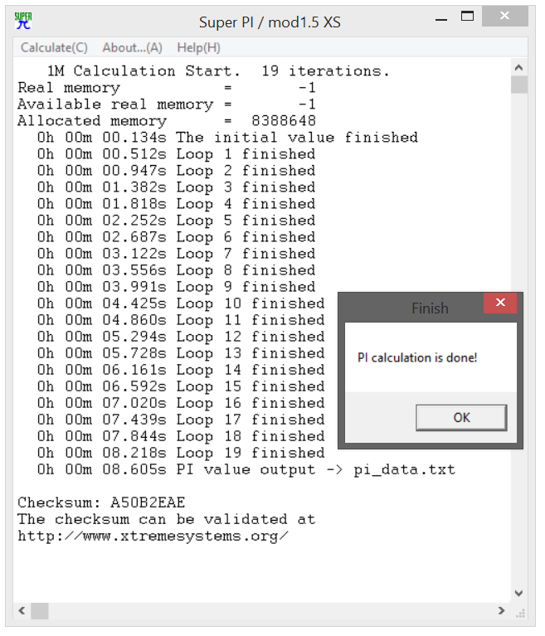Click the horizontal scrollbar left arrow
The image size is (545, 636).
point(22,610)
